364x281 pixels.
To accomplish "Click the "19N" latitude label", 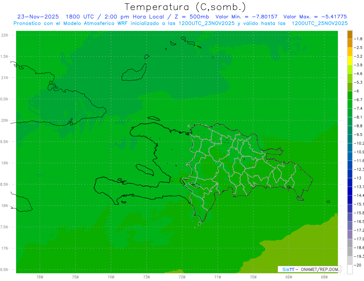I will tap(4, 163).
